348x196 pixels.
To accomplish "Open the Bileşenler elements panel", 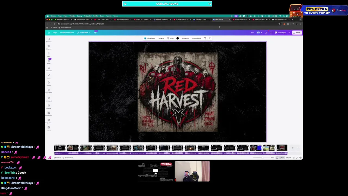I will coord(49,47).
